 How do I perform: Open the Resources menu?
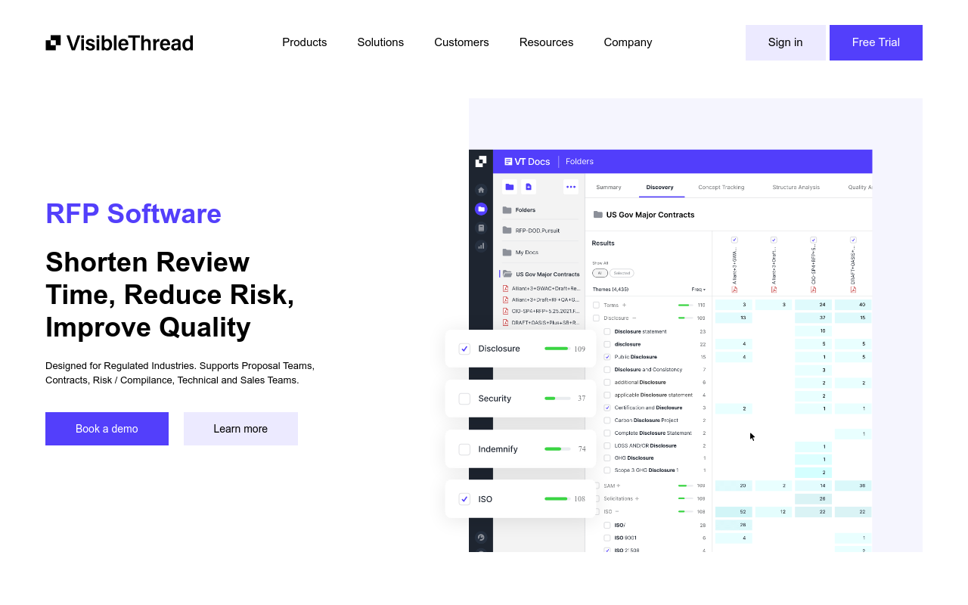(546, 42)
